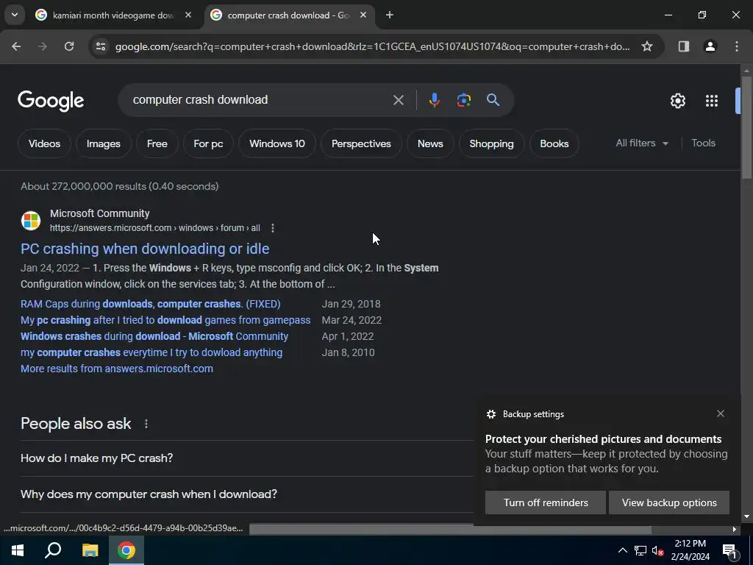
Task: Show hidden tray icons with the caret
Action: (622, 550)
